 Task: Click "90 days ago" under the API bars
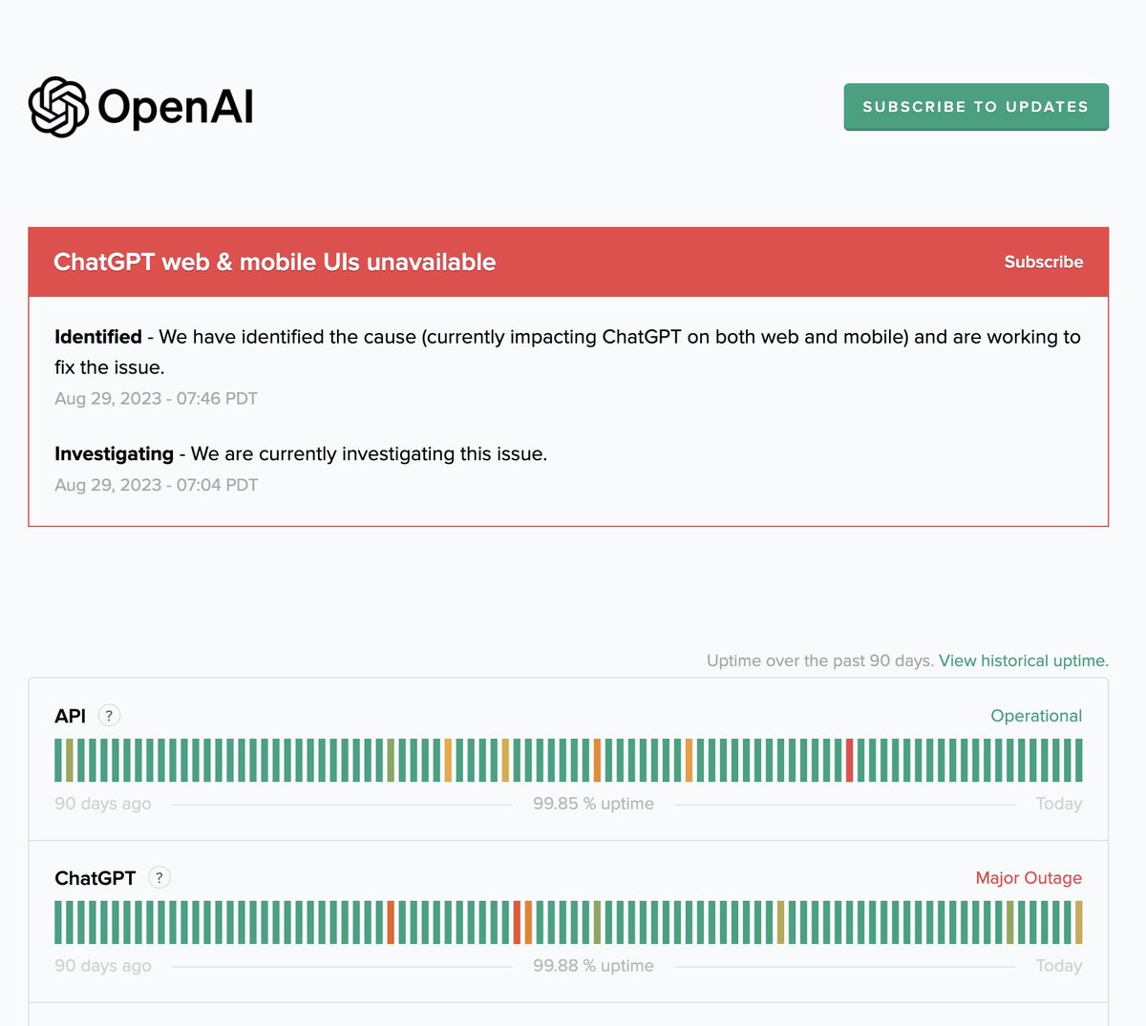click(x=103, y=804)
